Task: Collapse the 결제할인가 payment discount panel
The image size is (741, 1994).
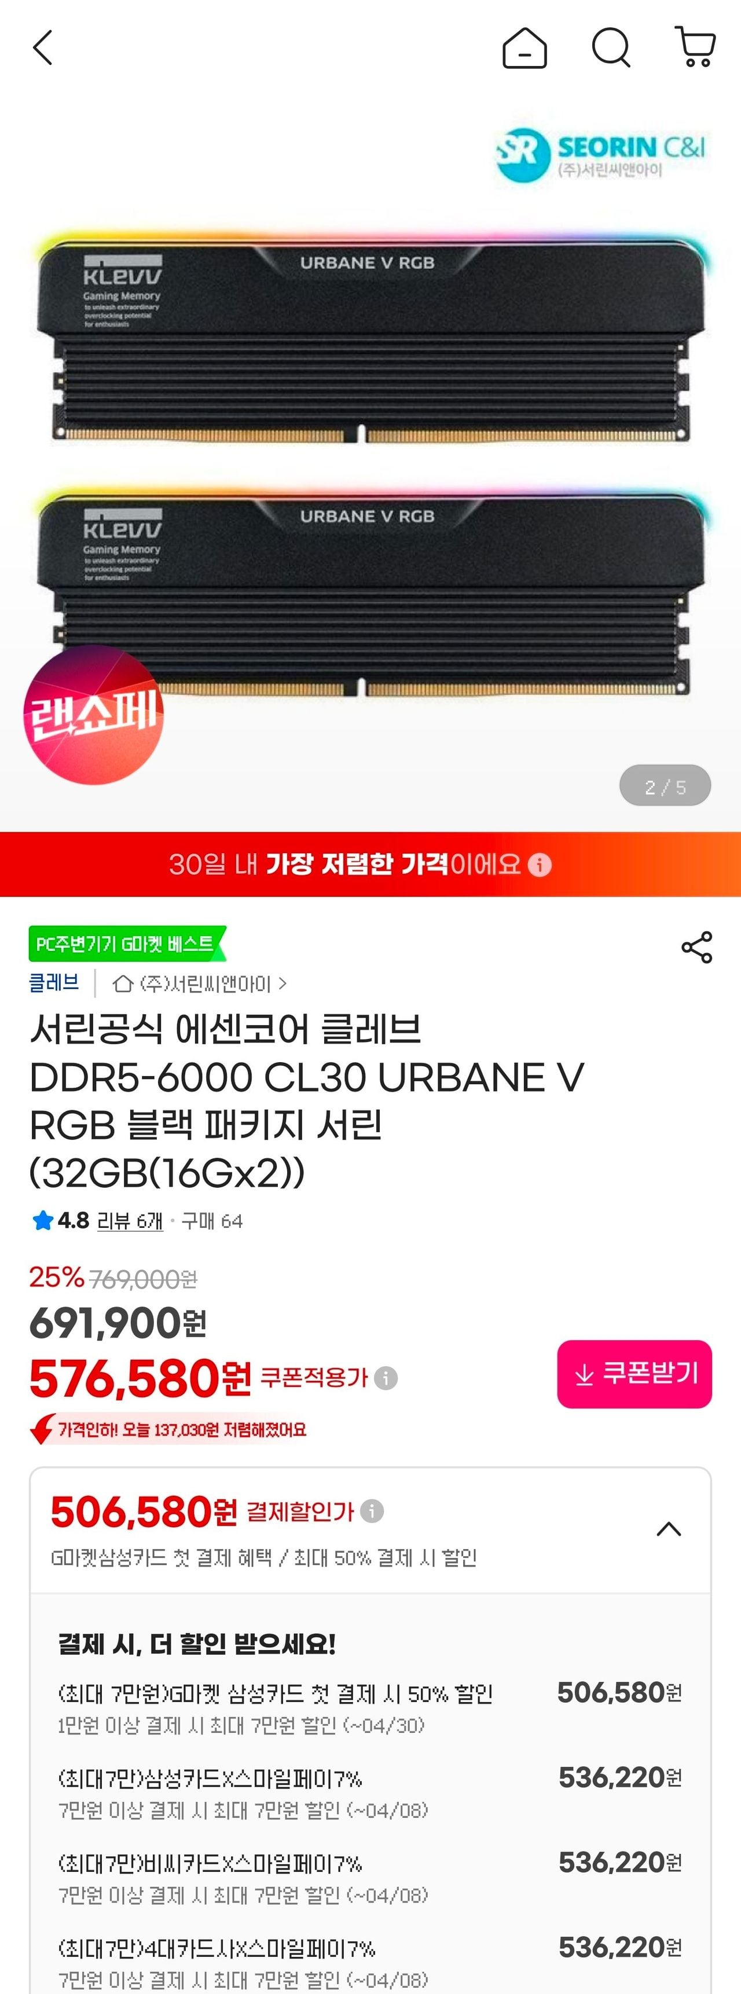Action: (x=669, y=1529)
